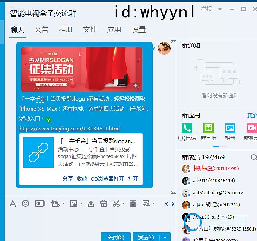
Task: Open the 群视频 video app icon
Action: [x=251, y=128]
